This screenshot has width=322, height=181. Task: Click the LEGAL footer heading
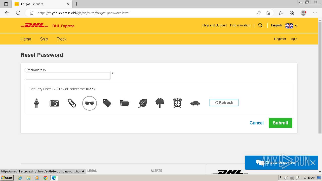coord(92,171)
